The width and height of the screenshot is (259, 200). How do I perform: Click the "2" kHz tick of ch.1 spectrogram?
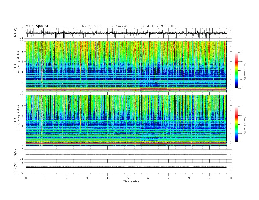[23, 82]
